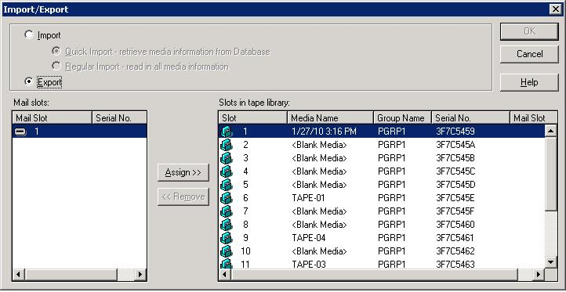Close the Import/Export dialog

[x=556, y=9]
